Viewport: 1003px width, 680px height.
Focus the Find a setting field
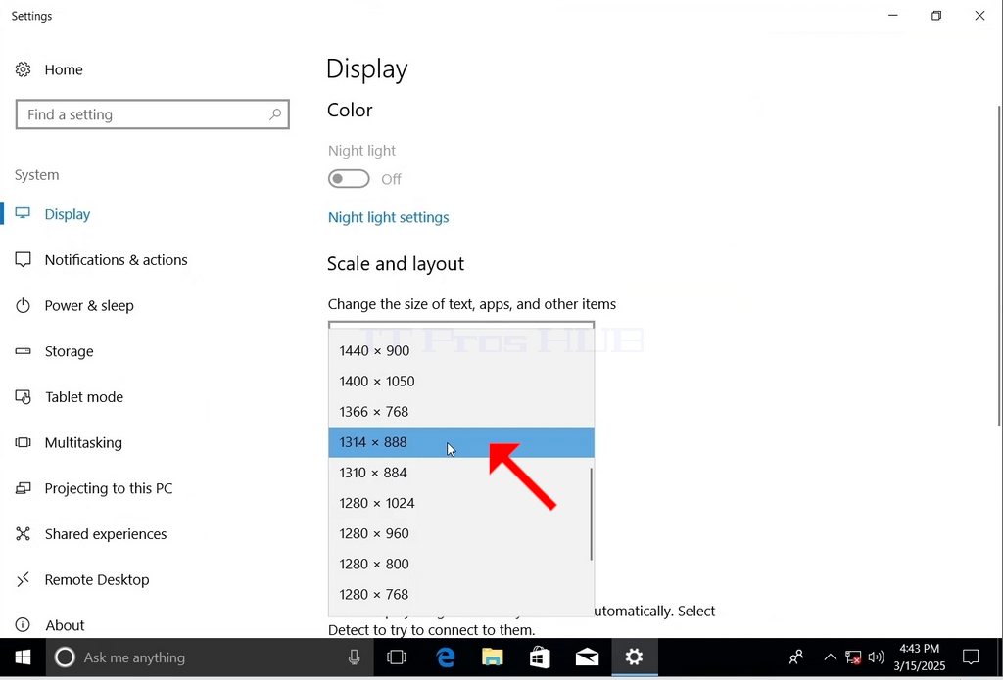coord(152,114)
